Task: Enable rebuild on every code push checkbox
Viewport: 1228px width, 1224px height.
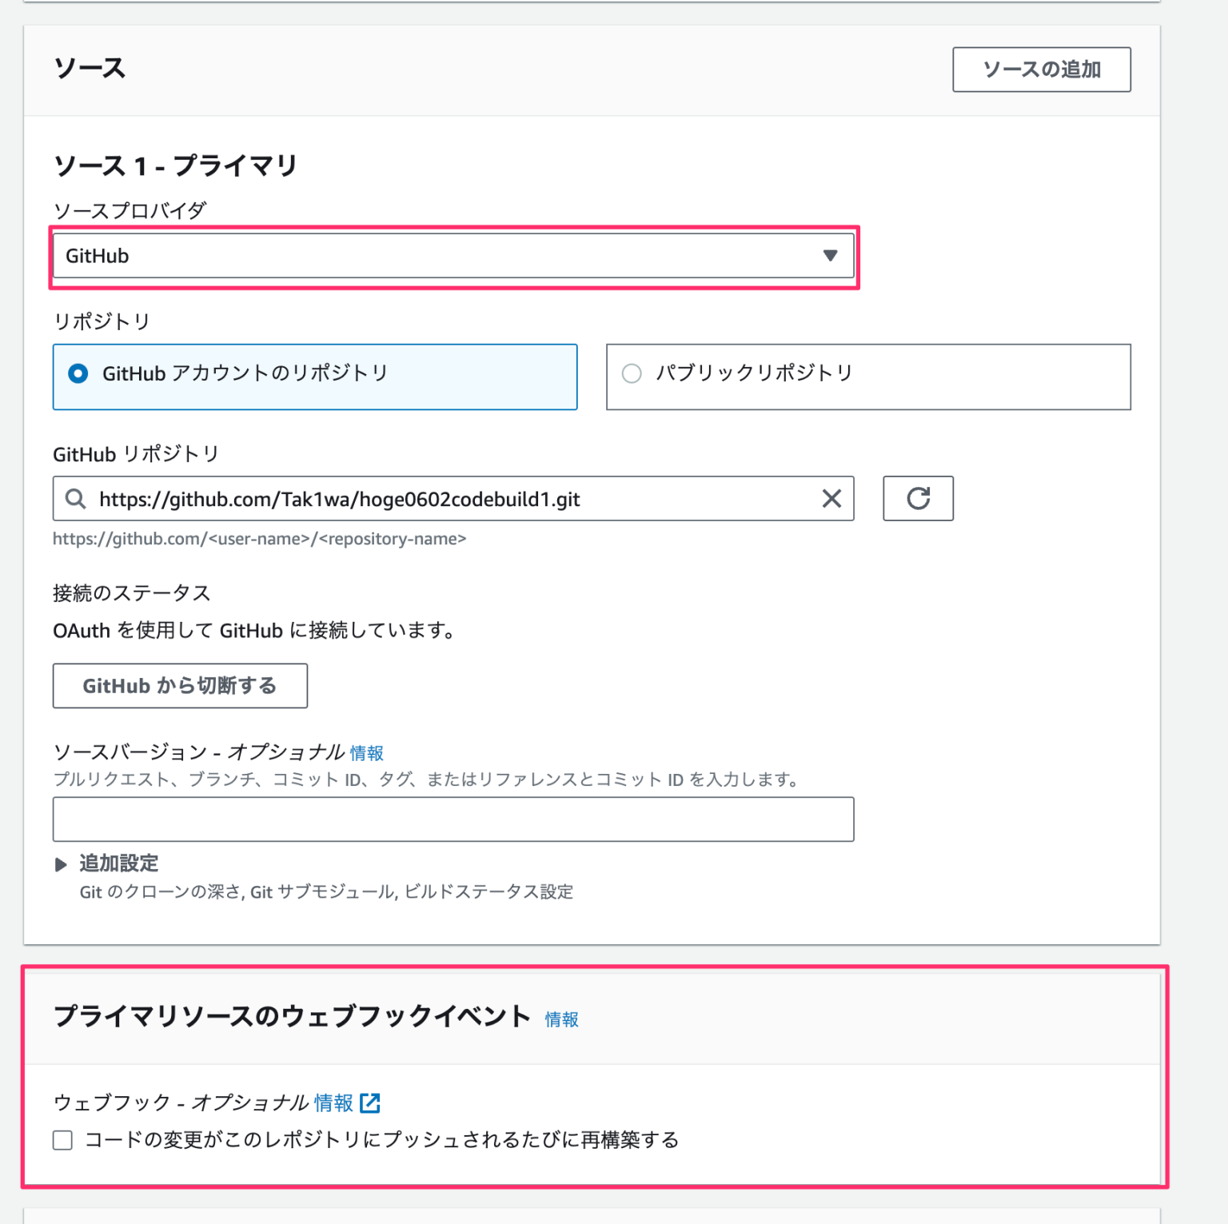Action: [62, 1141]
